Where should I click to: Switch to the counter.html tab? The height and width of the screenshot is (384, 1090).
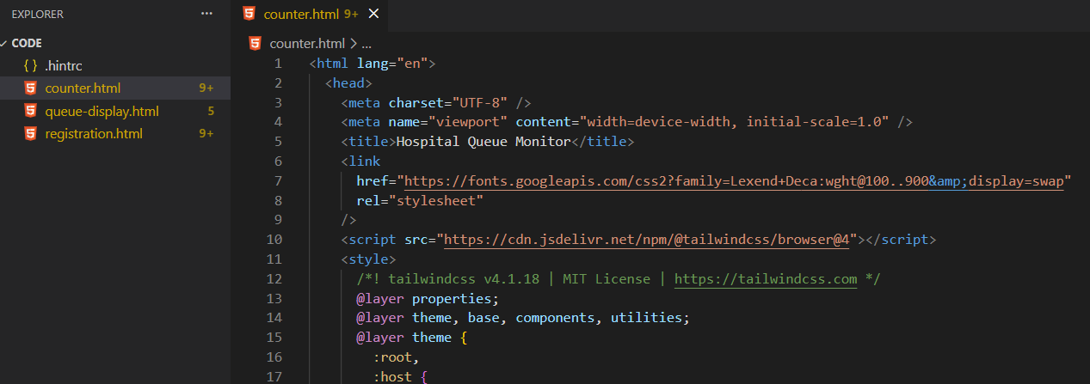pos(303,14)
